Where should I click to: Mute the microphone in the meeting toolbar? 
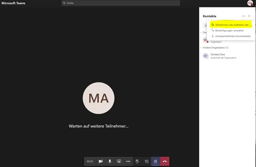click(x=110, y=161)
